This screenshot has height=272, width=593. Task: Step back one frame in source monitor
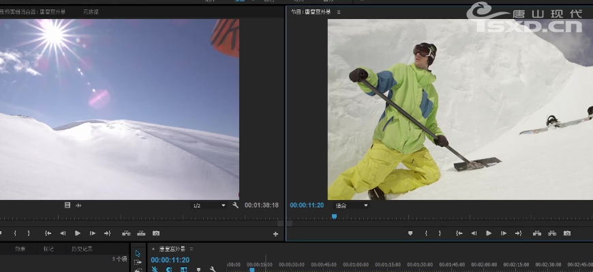63,233
